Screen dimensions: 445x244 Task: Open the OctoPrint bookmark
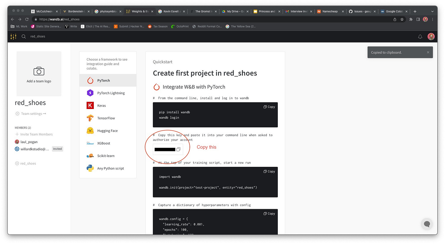pyautogui.click(x=180, y=26)
